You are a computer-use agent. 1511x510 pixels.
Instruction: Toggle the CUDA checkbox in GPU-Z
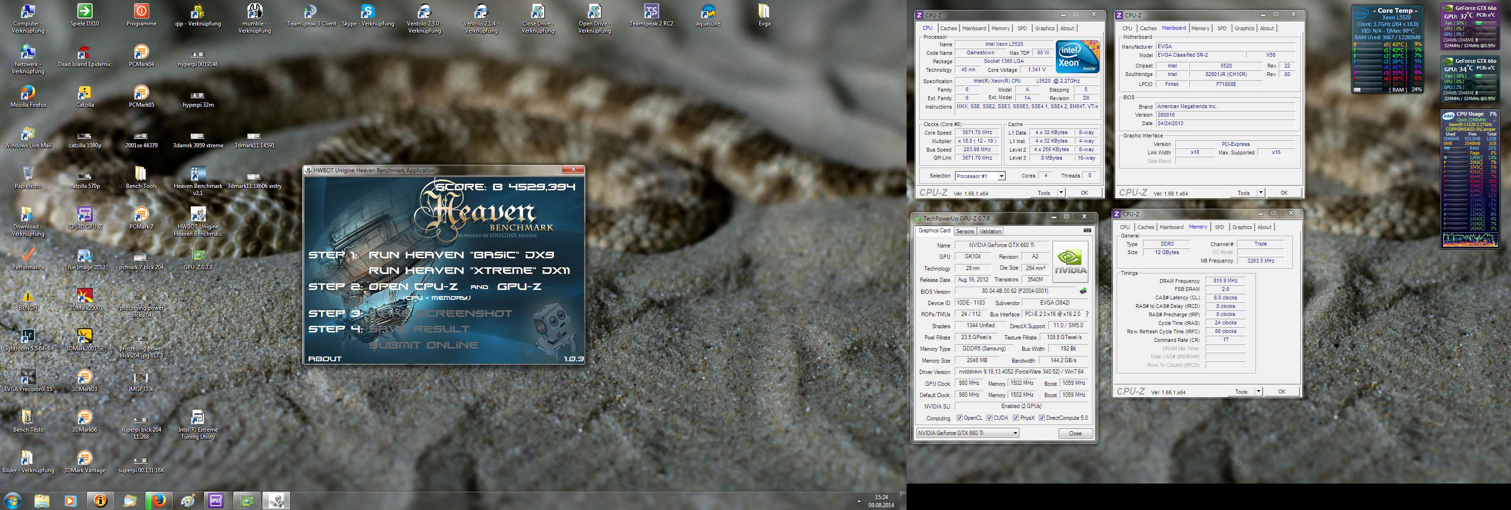990,418
